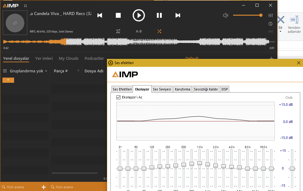Image resolution: width=303 pixels, height=191 pixels.
Task: Toggle shuffle playback icon
Action: 159,31
